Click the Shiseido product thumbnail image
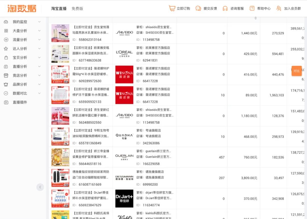 pos(60,33)
